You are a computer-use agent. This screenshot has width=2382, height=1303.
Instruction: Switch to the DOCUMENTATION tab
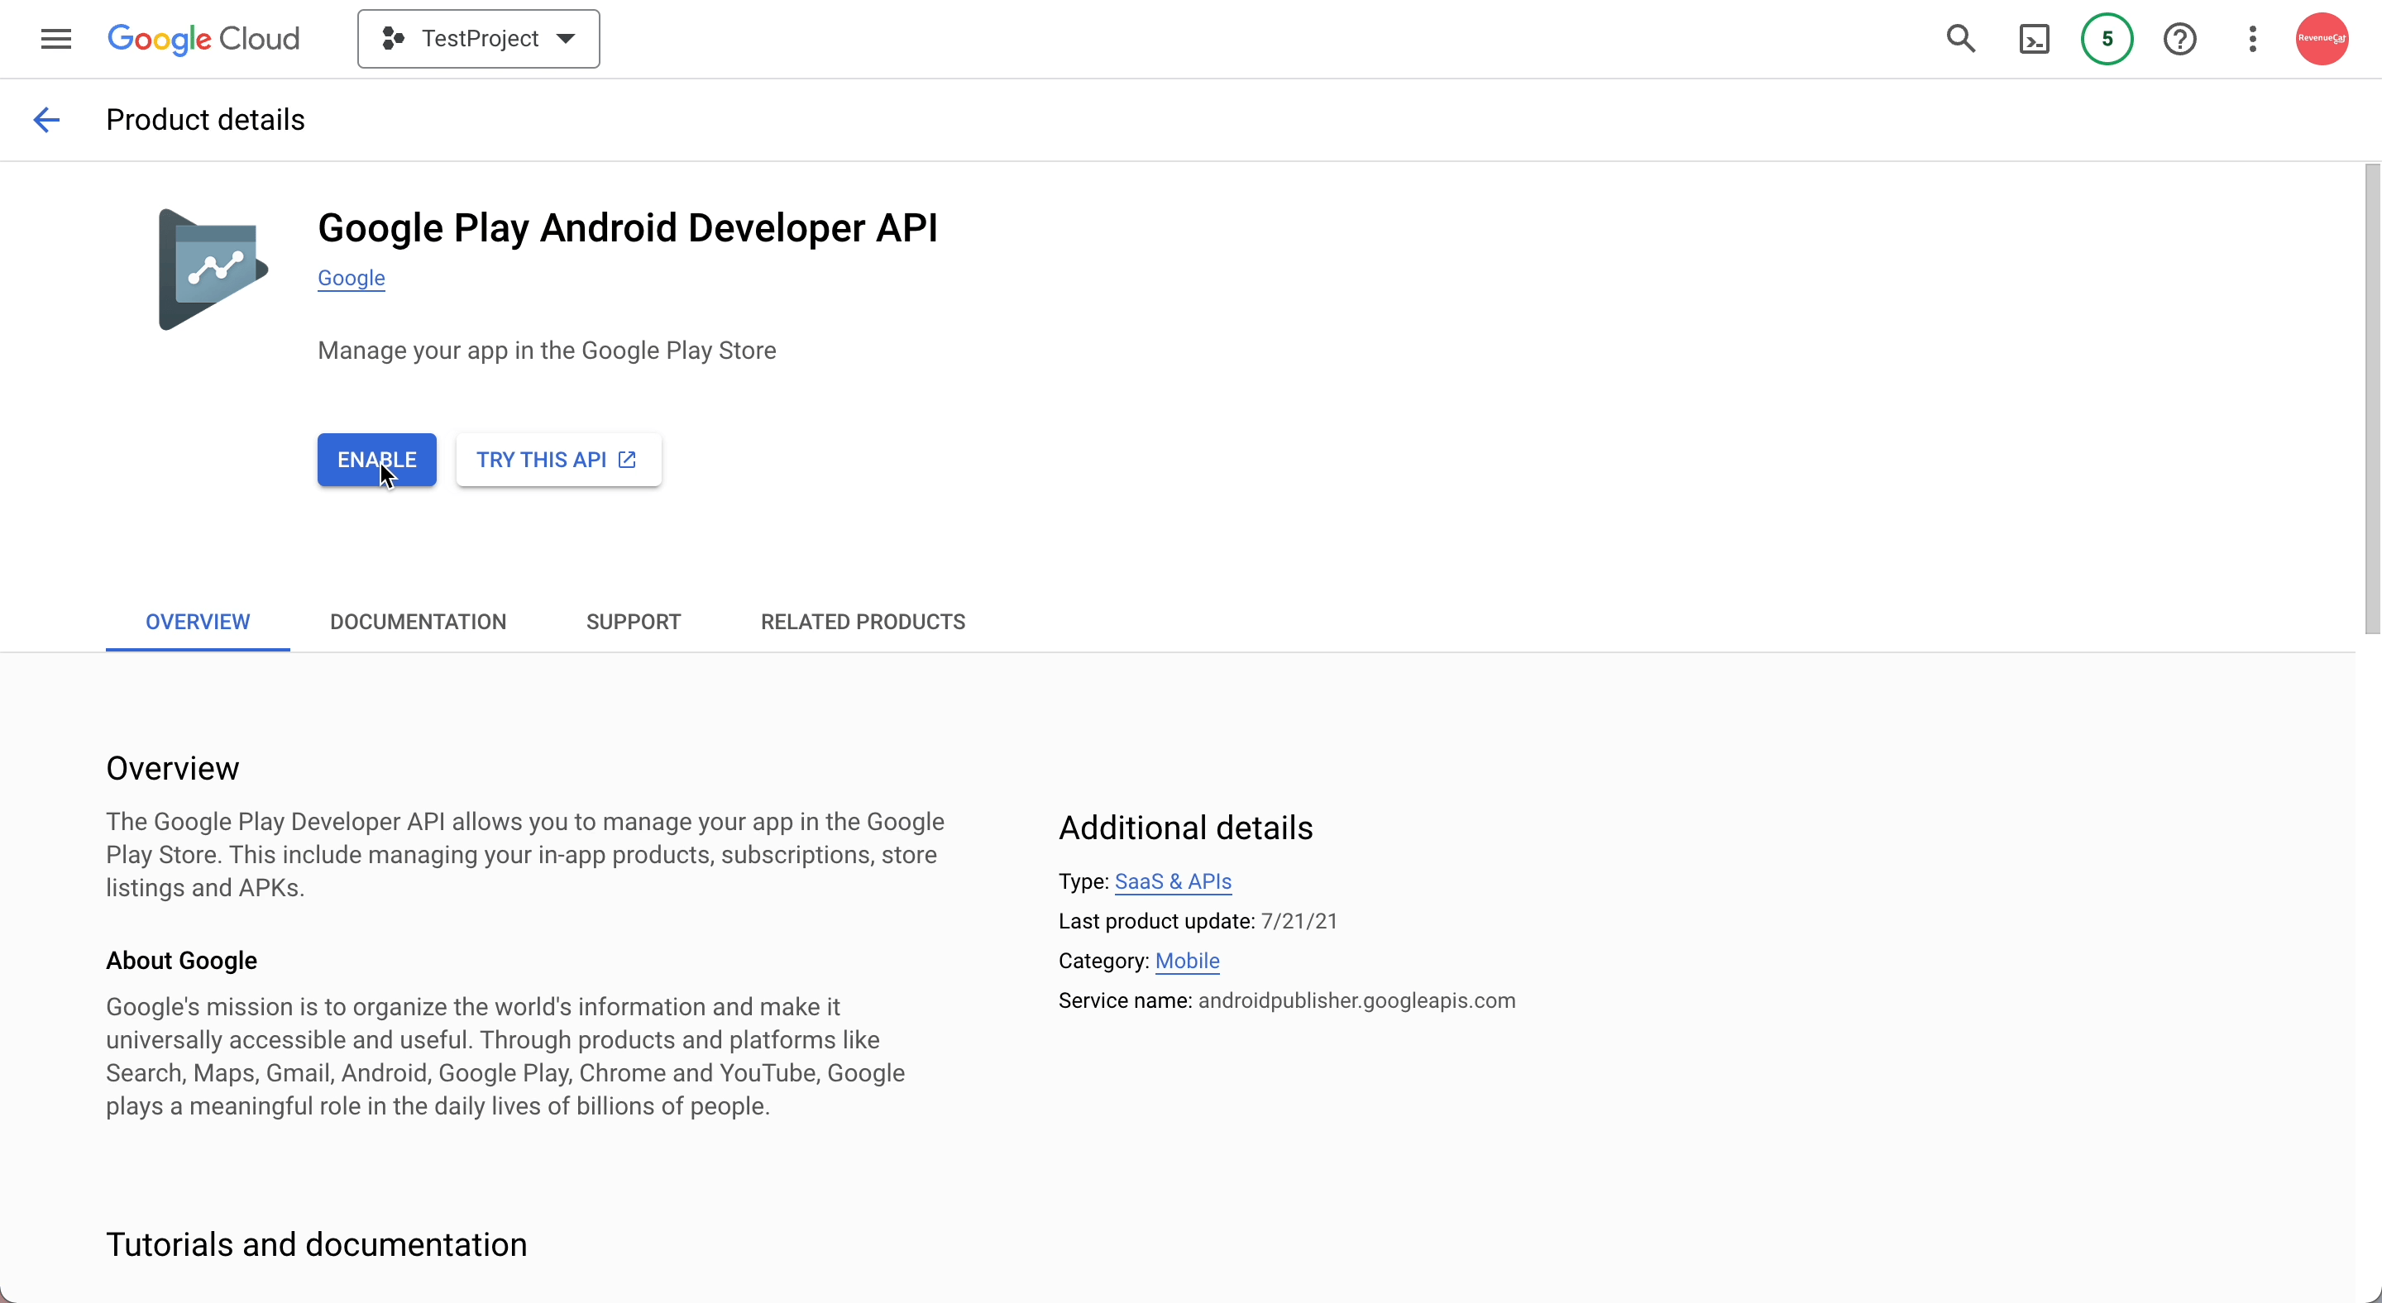coord(417,622)
